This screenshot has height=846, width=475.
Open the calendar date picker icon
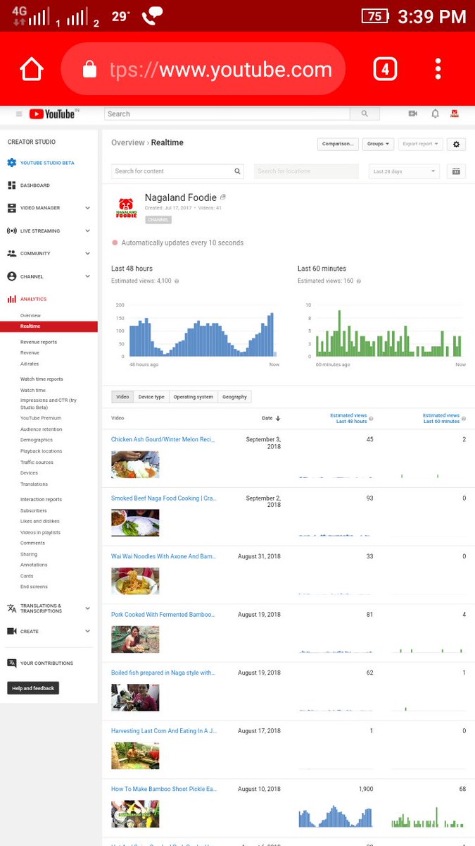456,171
